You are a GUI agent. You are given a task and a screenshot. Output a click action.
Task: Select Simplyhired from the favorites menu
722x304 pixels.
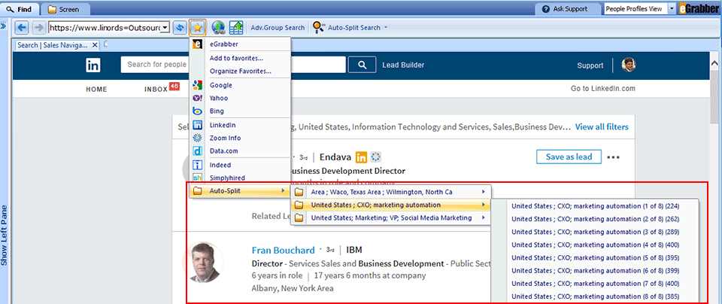point(240,178)
